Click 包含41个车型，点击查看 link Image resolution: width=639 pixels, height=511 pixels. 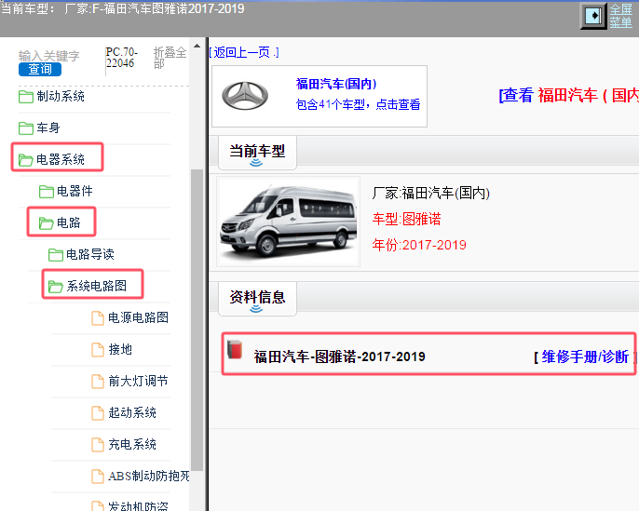coord(358,104)
